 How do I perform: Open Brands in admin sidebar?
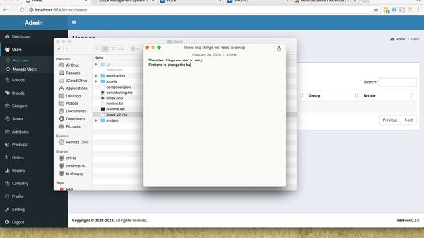(18, 93)
